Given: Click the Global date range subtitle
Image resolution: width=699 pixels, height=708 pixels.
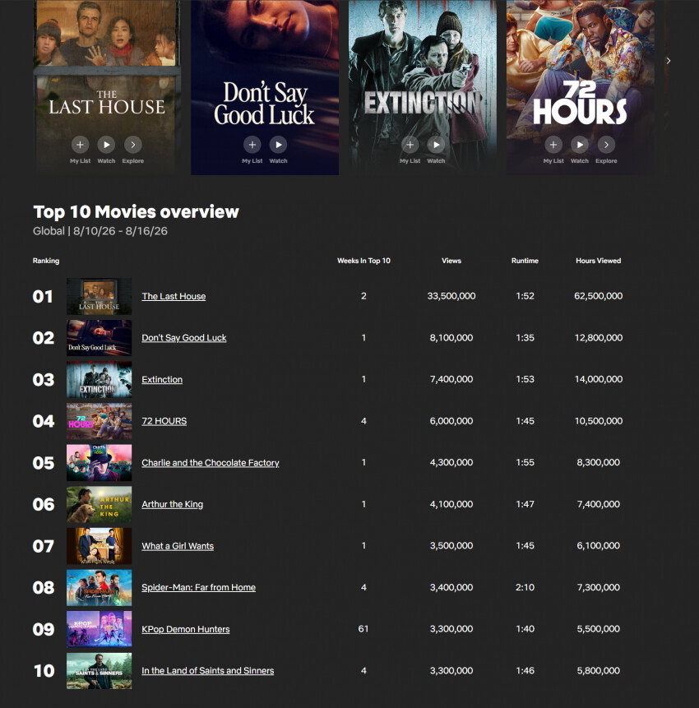Looking at the screenshot, I should (100, 231).
